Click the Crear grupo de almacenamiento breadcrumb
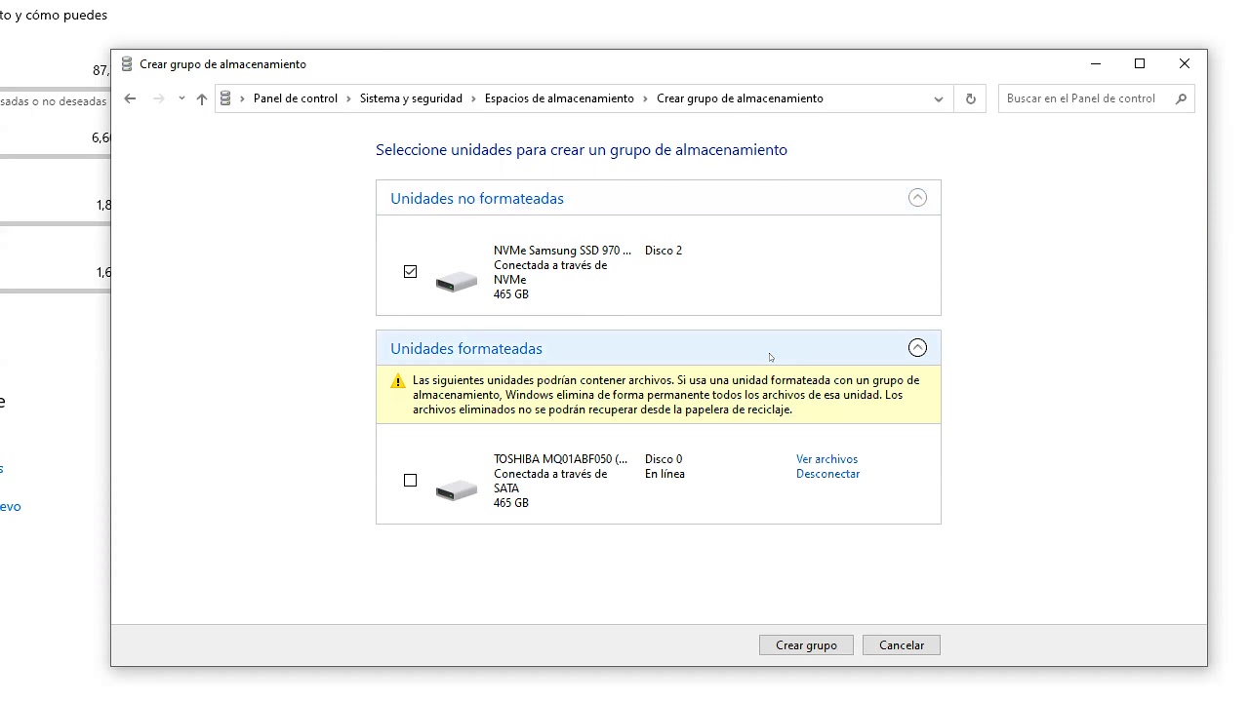Viewport: 1249px width, 702px height. (x=740, y=98)
